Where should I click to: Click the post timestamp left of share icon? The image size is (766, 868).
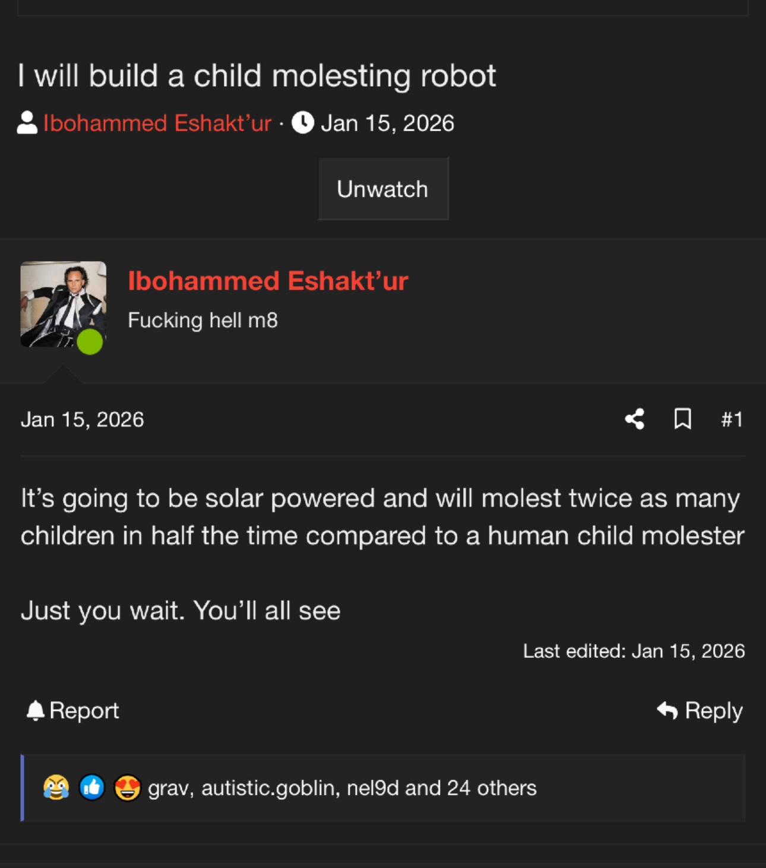point(83,420)
